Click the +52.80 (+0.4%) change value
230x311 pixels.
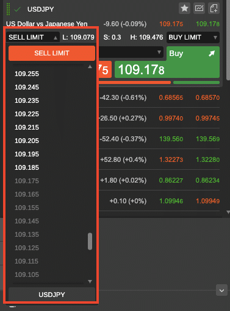pos(123,159)
